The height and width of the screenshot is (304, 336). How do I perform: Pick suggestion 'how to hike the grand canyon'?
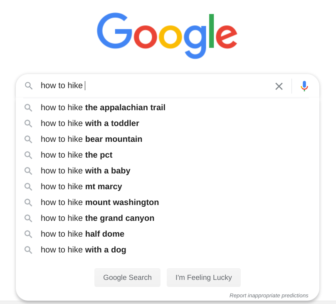pyautogui.click(x=168, y=218)
